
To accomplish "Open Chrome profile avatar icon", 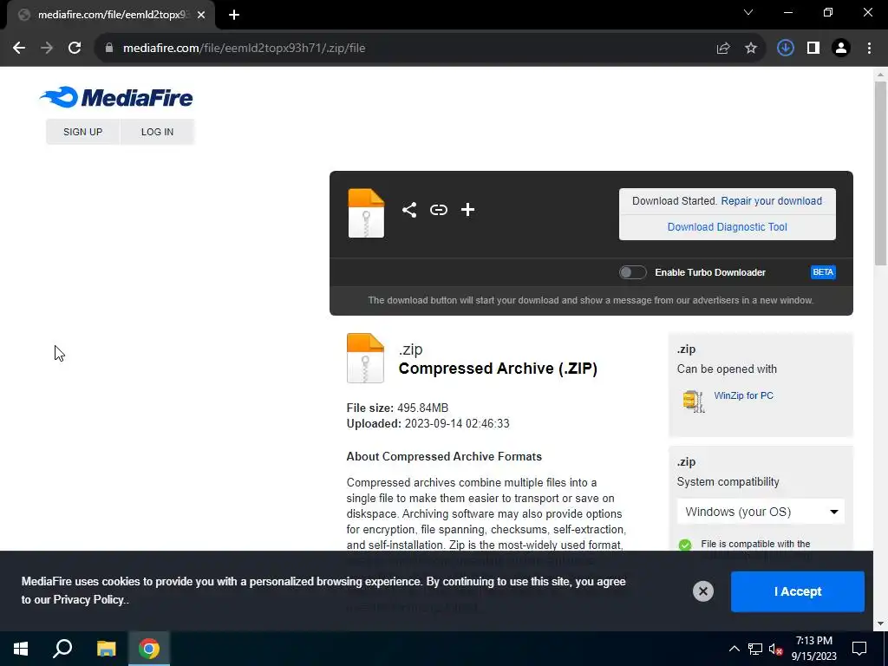I will (x=841, y=49).
